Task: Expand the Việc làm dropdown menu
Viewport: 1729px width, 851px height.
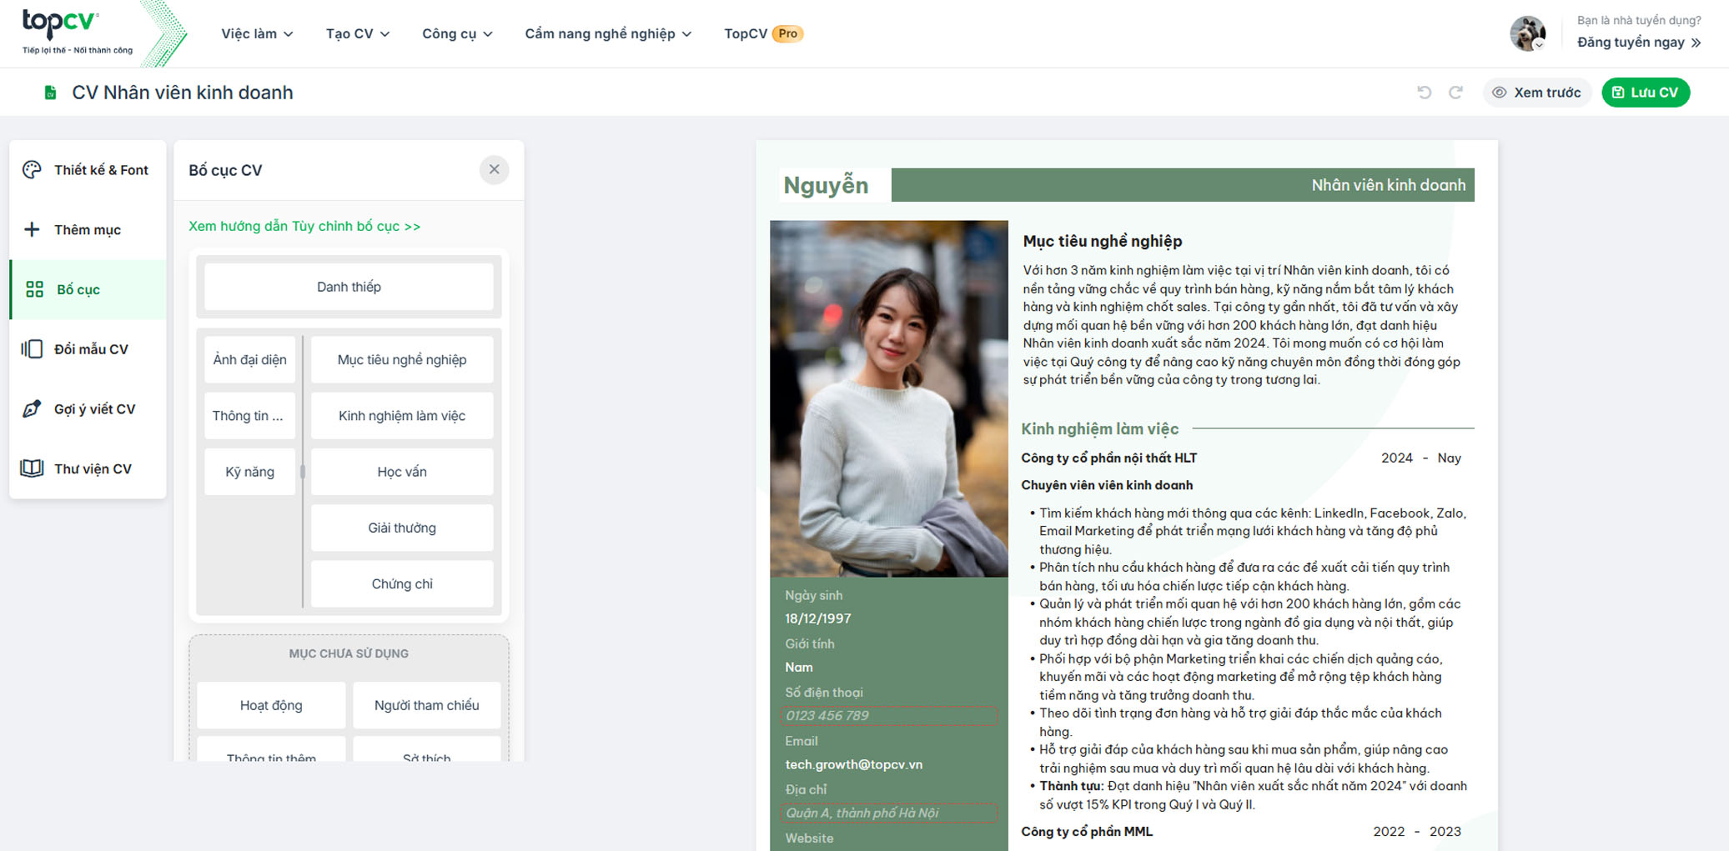Action: (257, 33)
